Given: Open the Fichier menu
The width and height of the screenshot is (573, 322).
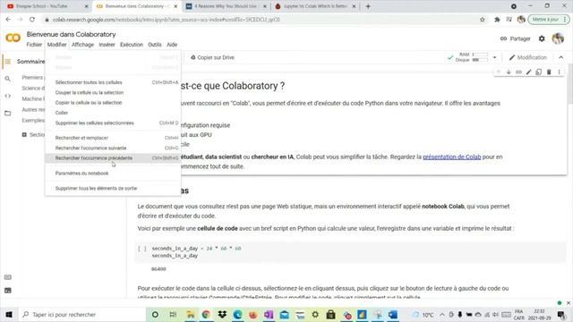Looking at the screenshot, I should coord(34,45).
